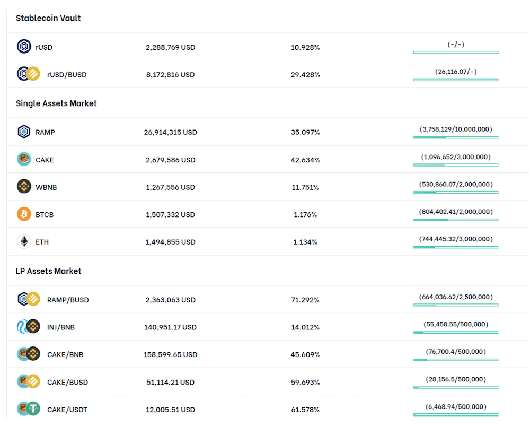Select the Single Assets Market heading
Screen dimensions: 530x425
coord(56,103)
